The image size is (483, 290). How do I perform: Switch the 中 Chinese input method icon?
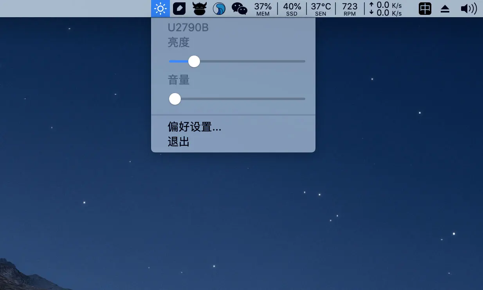point(425,9)
